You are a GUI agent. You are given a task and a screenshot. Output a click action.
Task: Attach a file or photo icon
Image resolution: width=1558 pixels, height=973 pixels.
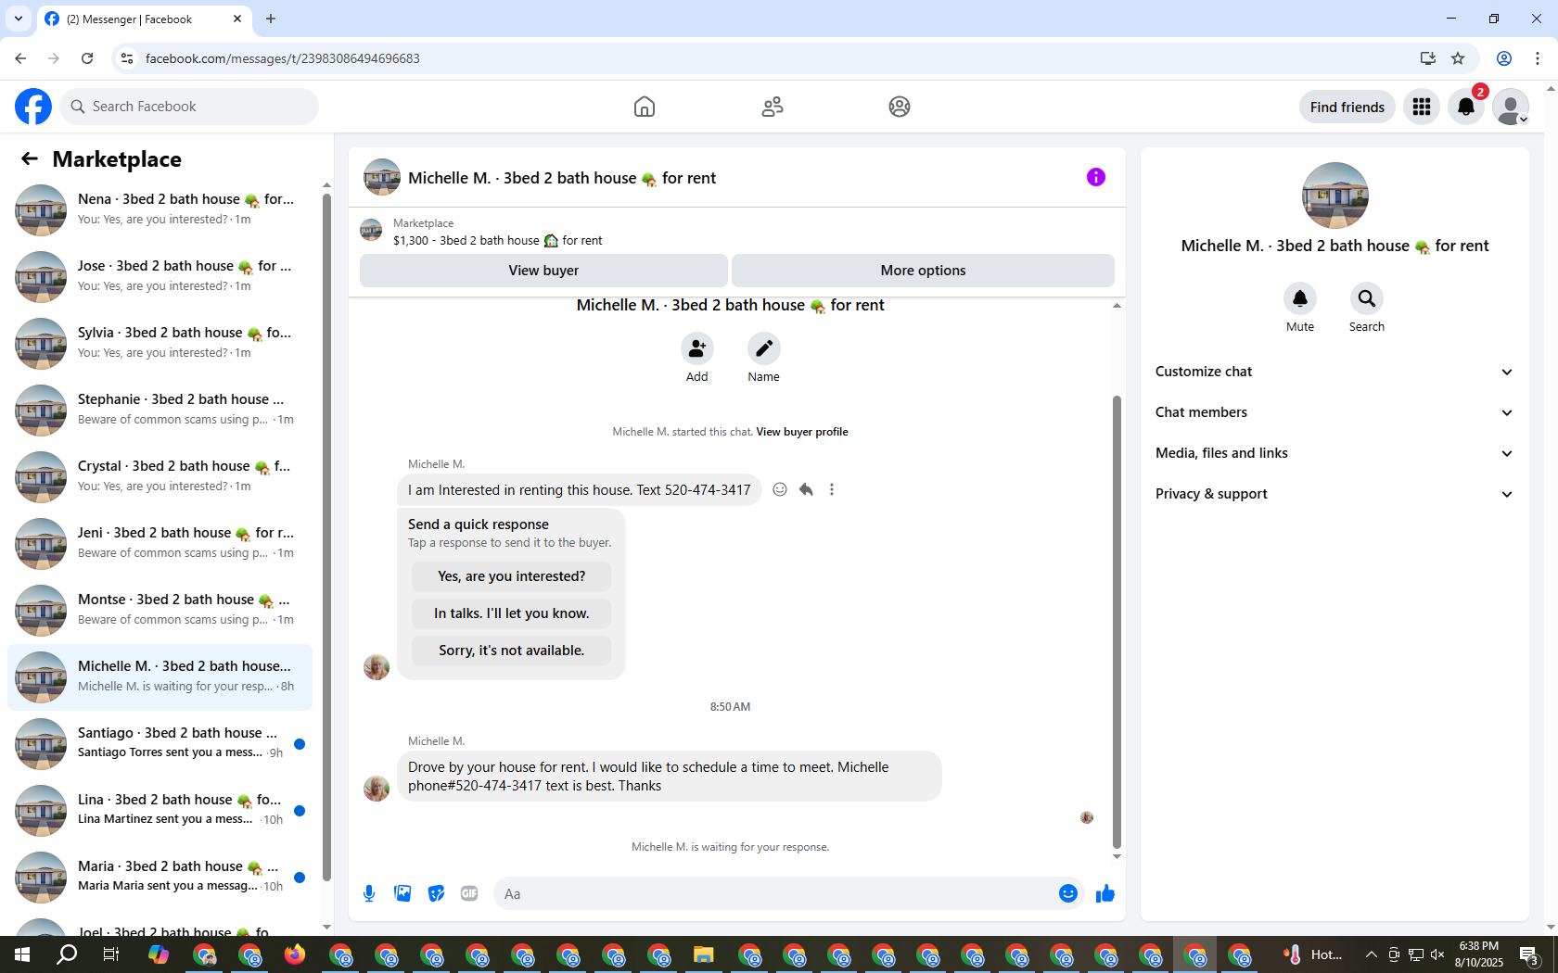coord(402,893)
